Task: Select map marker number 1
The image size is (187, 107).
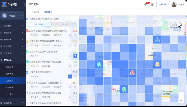Action: click(132, 73)
